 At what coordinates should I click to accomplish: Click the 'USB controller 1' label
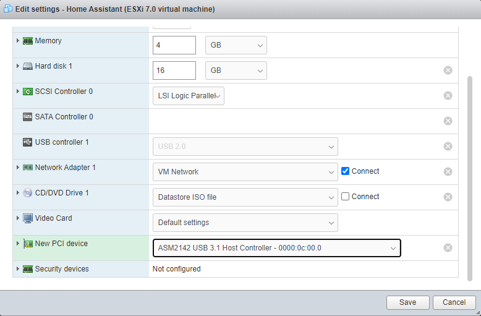(x=62, y=142)
